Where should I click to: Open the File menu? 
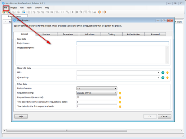pos(6,7)
